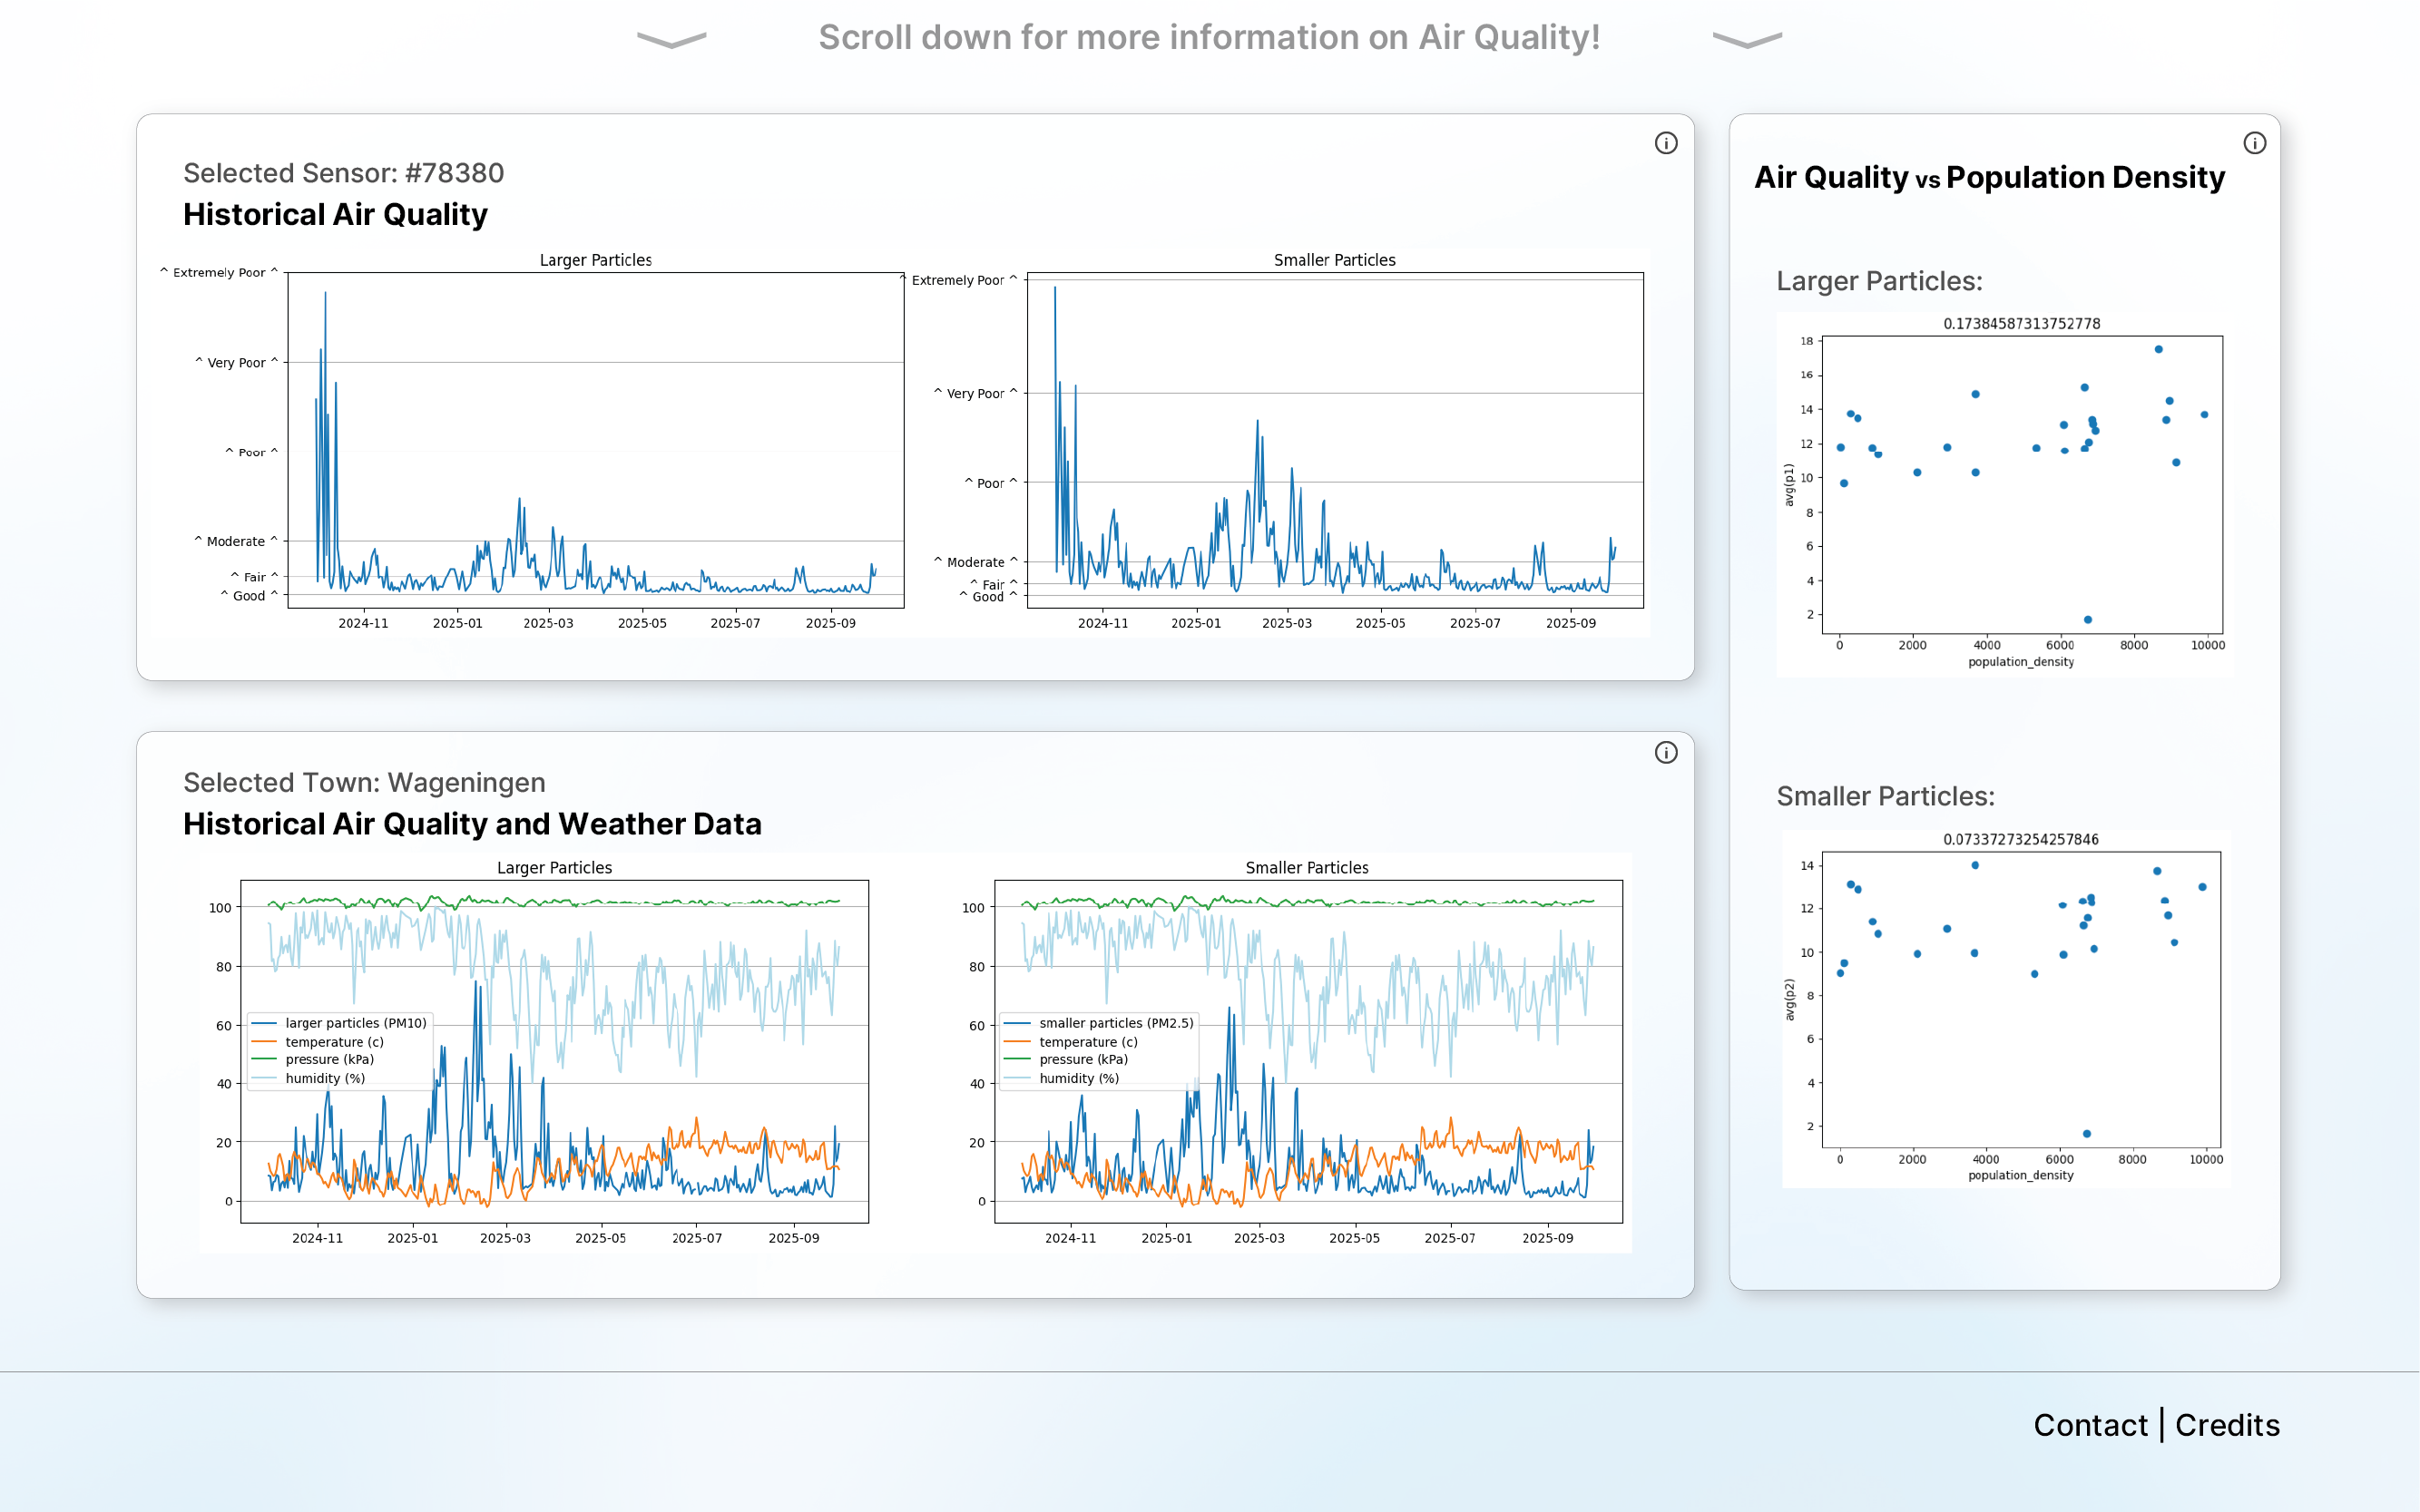Click the 'Selected Town: Wageningen' label
The width and height of the screenshot is (2420, 1512).
click(x=364, y=782)
